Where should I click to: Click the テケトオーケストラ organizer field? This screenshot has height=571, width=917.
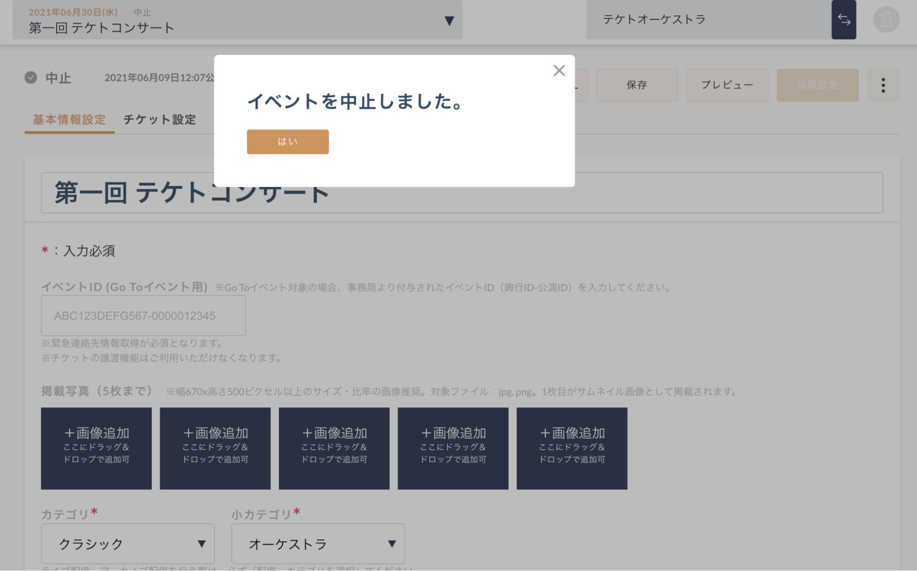(x=709, y=20)
